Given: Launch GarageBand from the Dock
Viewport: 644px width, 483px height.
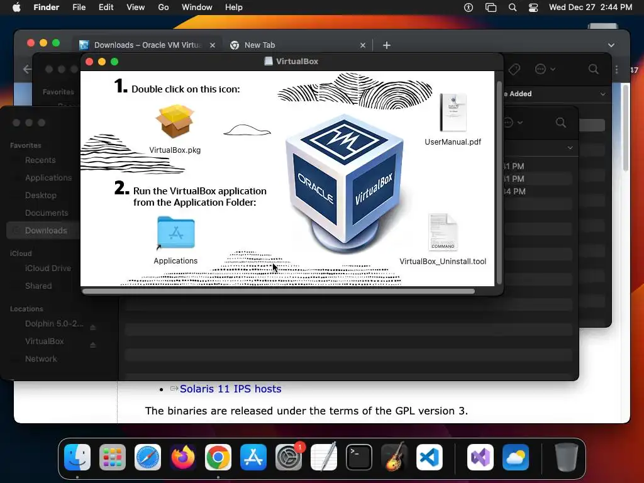Looking at the screenshot, I should (394, 457).
